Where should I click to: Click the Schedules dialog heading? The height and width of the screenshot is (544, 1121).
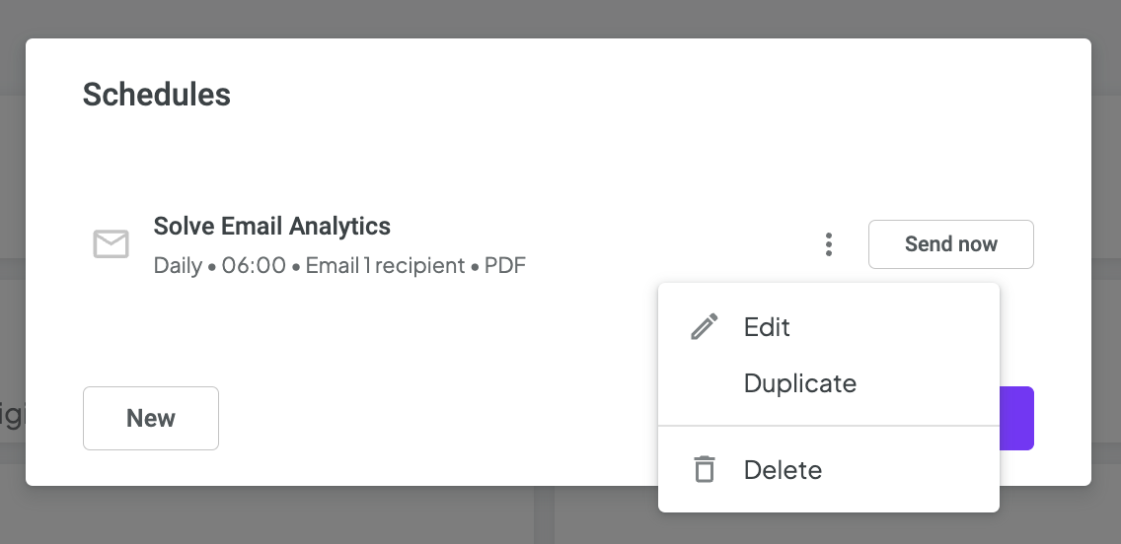pyautogui.click(x=157, y=95)
